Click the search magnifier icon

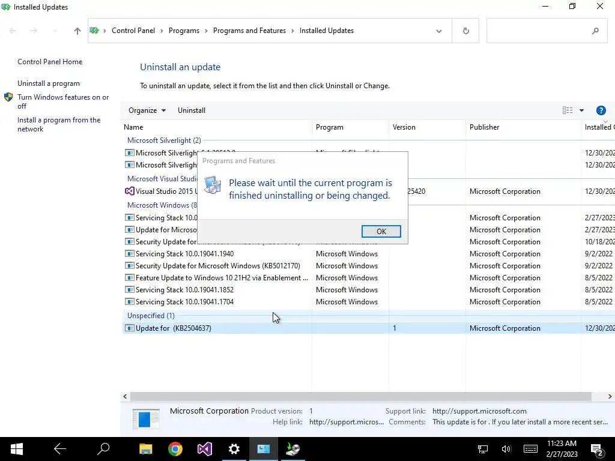click(595, 31)
